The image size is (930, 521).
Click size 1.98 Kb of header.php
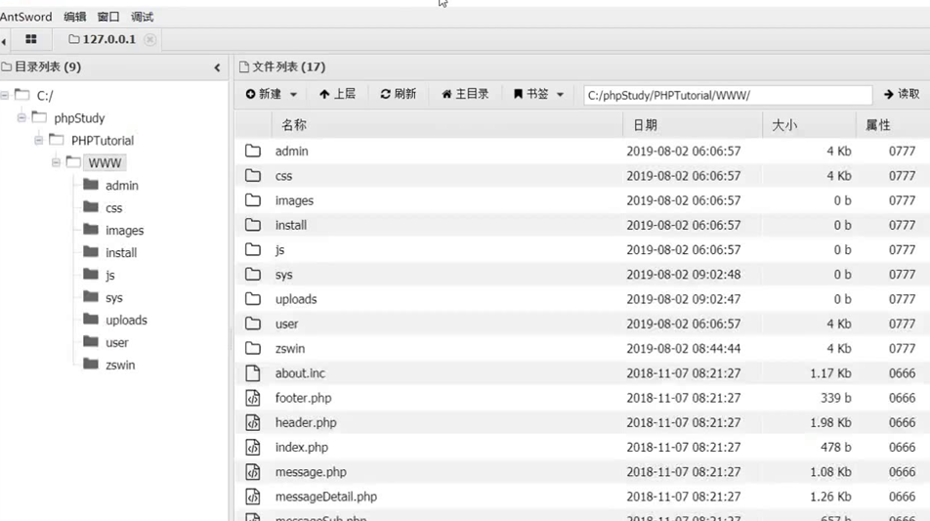pos(830,422)
